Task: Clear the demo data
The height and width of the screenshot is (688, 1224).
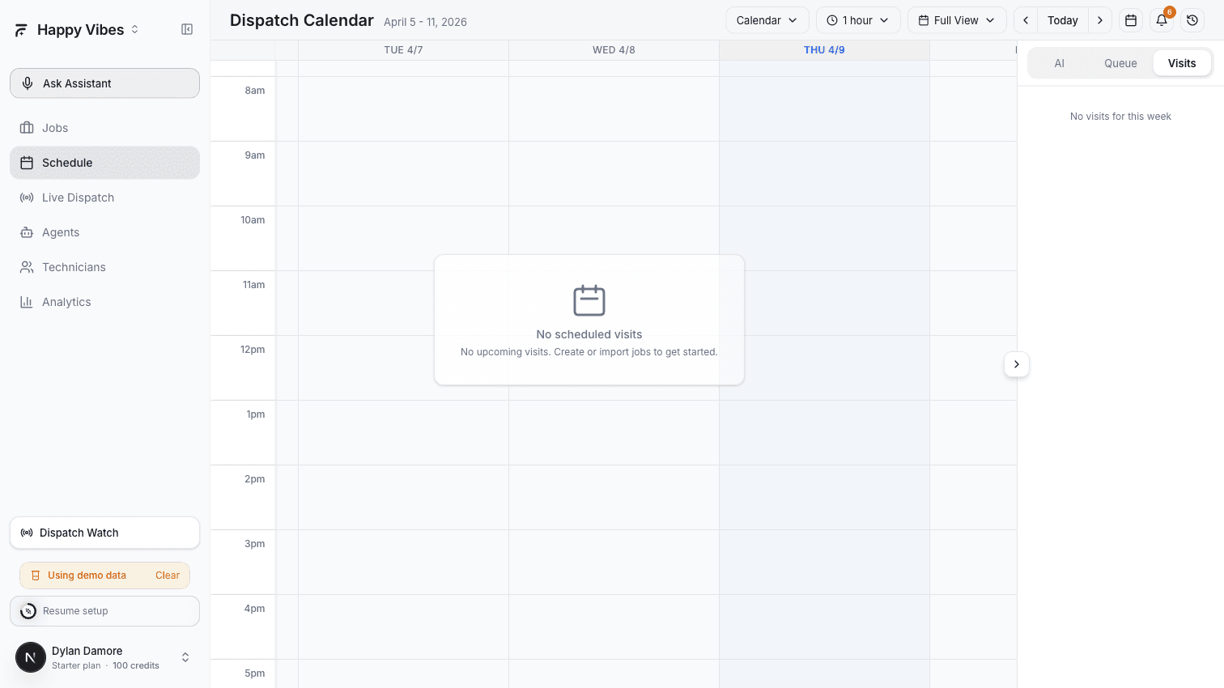Action: [x=168, y=575]
